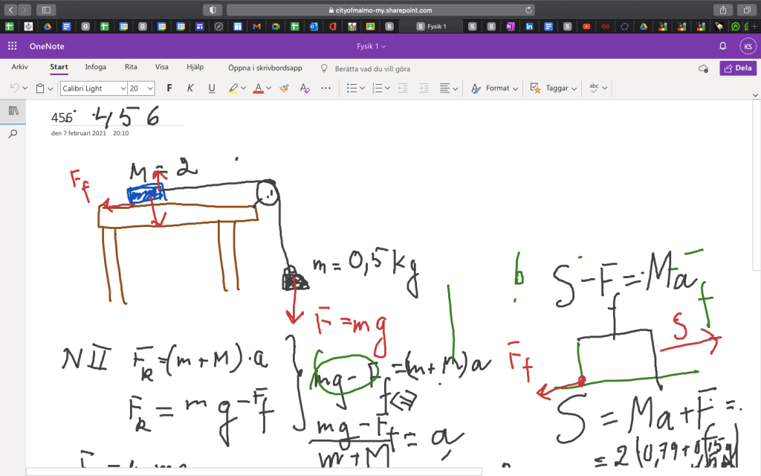Toggle italic text formatting

click(190, 88)
